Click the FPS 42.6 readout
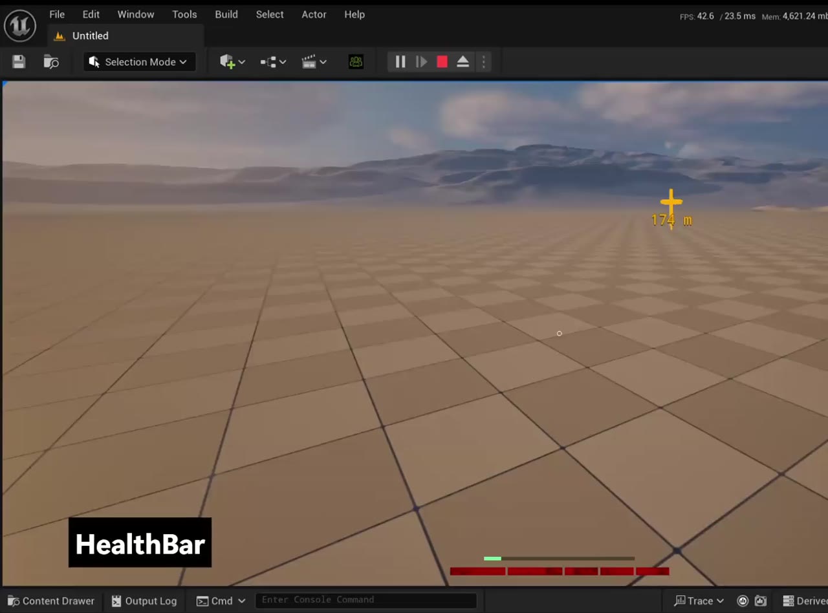The width and height of the screenshot is (828, 613). 697,16
